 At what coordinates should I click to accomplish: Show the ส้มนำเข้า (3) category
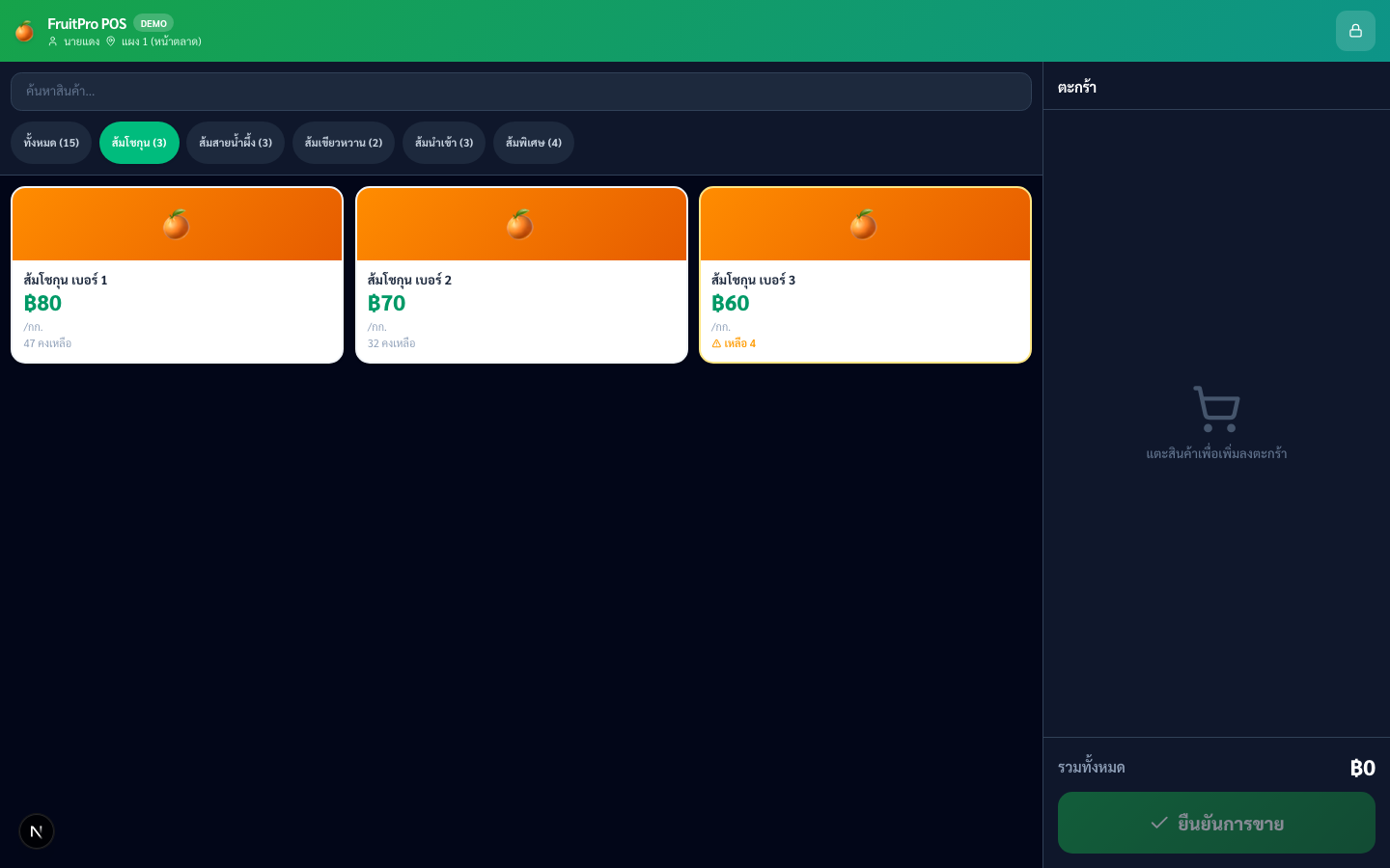(x=444, y=143)
